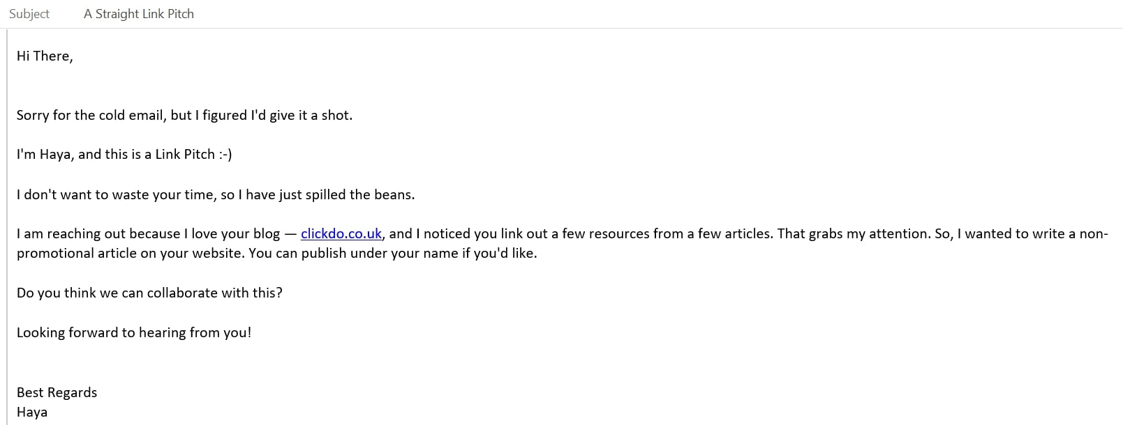Click the word "blog" before the link

267,234
